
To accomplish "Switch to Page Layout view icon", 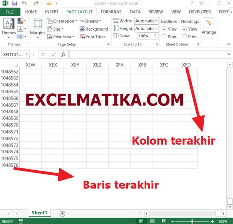I will click(152, 221).
